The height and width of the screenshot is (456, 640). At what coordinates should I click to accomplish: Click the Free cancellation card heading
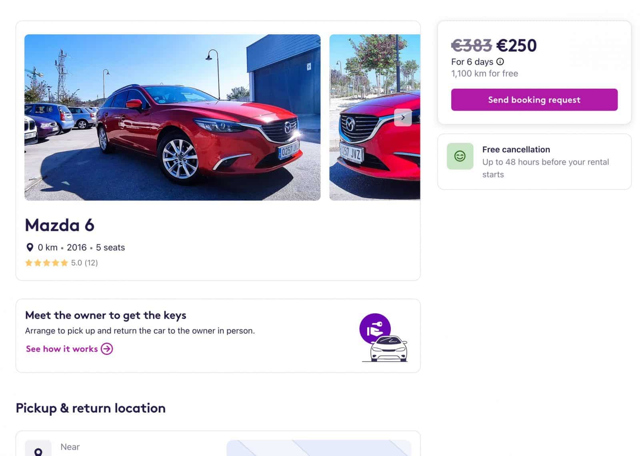[x=516, y=149]
